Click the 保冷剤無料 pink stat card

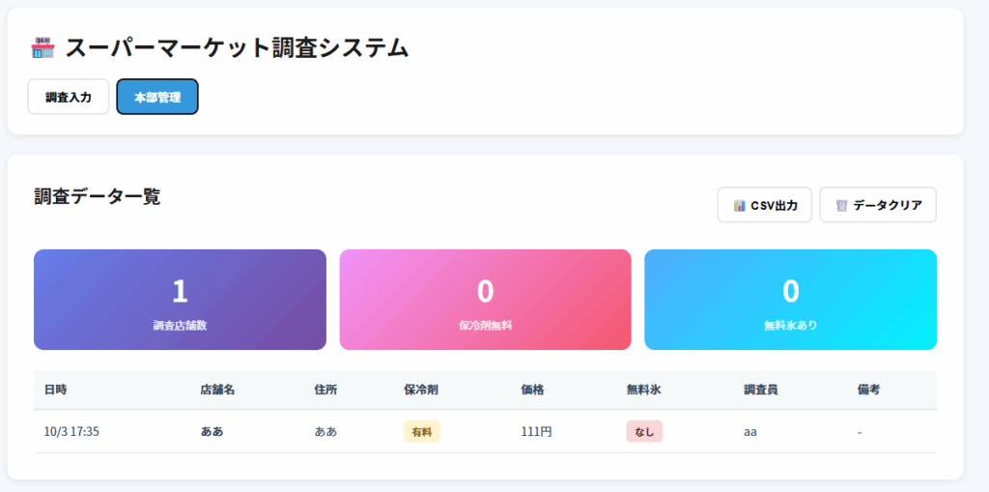point(485,300)
